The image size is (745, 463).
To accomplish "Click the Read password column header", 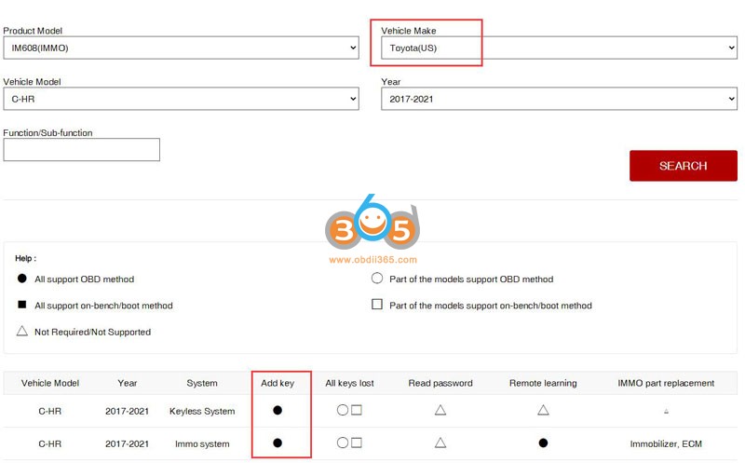I will (440, 383).
